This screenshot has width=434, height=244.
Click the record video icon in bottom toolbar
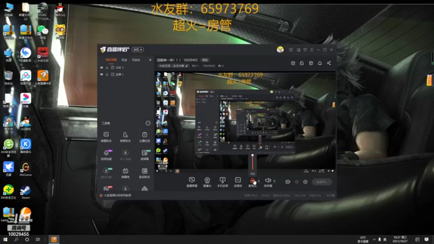pyautogui.click(x=288, y=182)
